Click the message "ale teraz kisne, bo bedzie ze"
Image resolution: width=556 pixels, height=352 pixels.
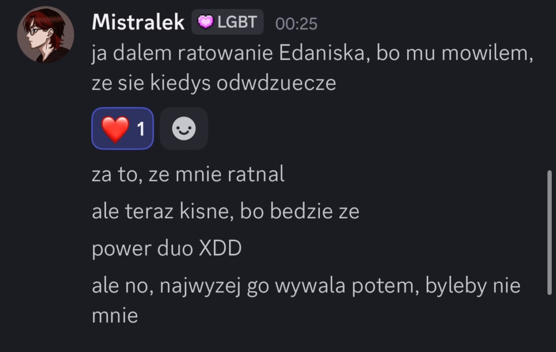(225, 211)
